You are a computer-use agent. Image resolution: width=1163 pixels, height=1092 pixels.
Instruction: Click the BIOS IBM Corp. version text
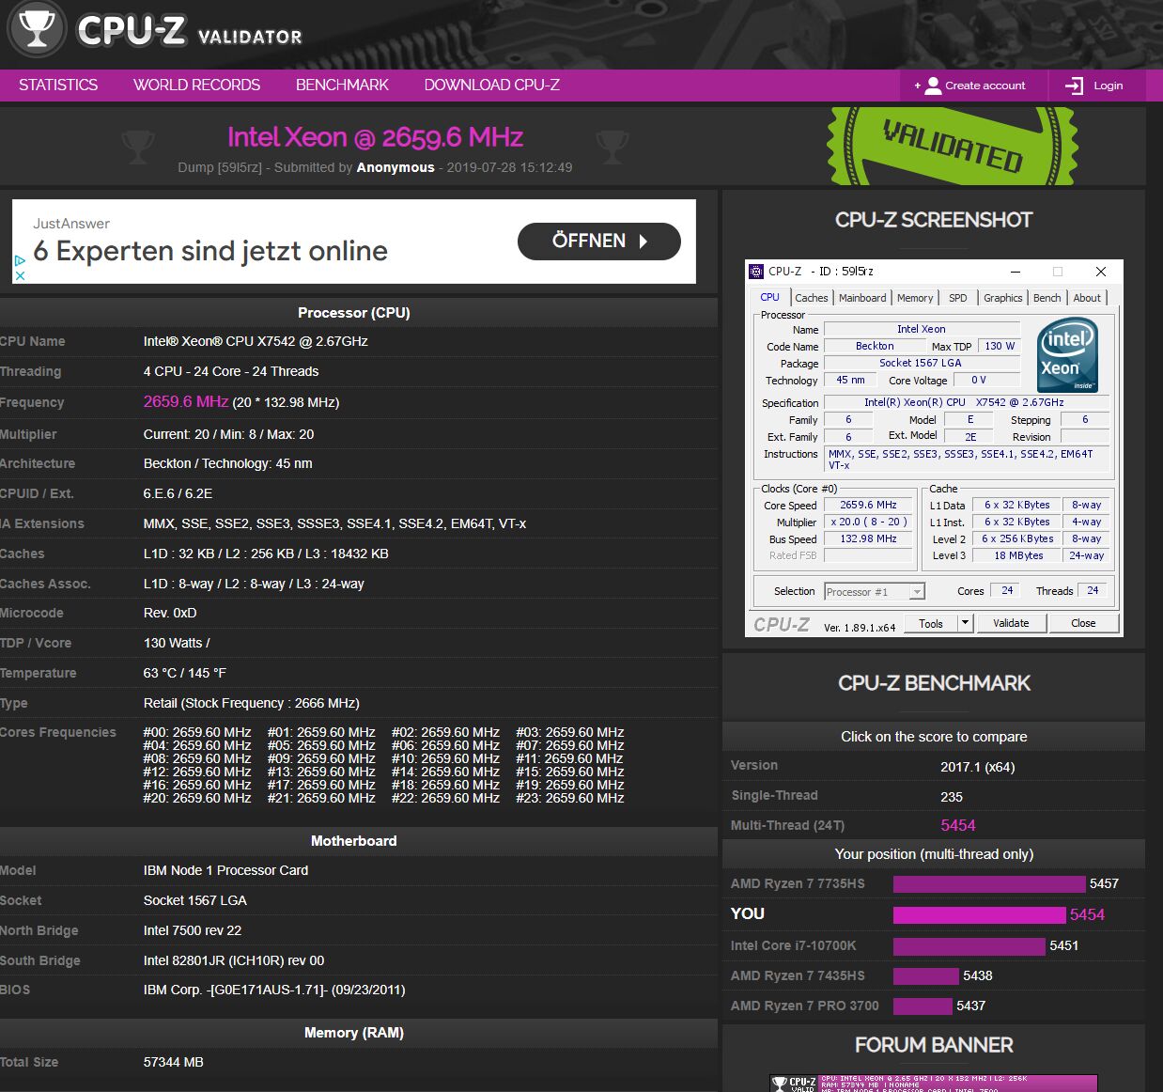point(274,990)
